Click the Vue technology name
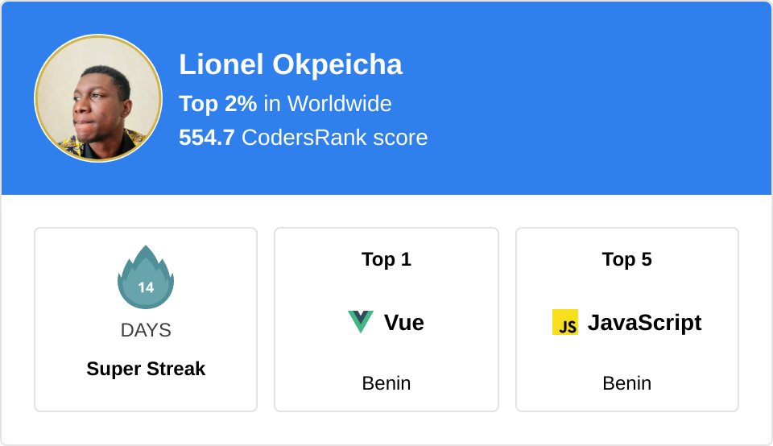773x446 pixels. [403, 323]
